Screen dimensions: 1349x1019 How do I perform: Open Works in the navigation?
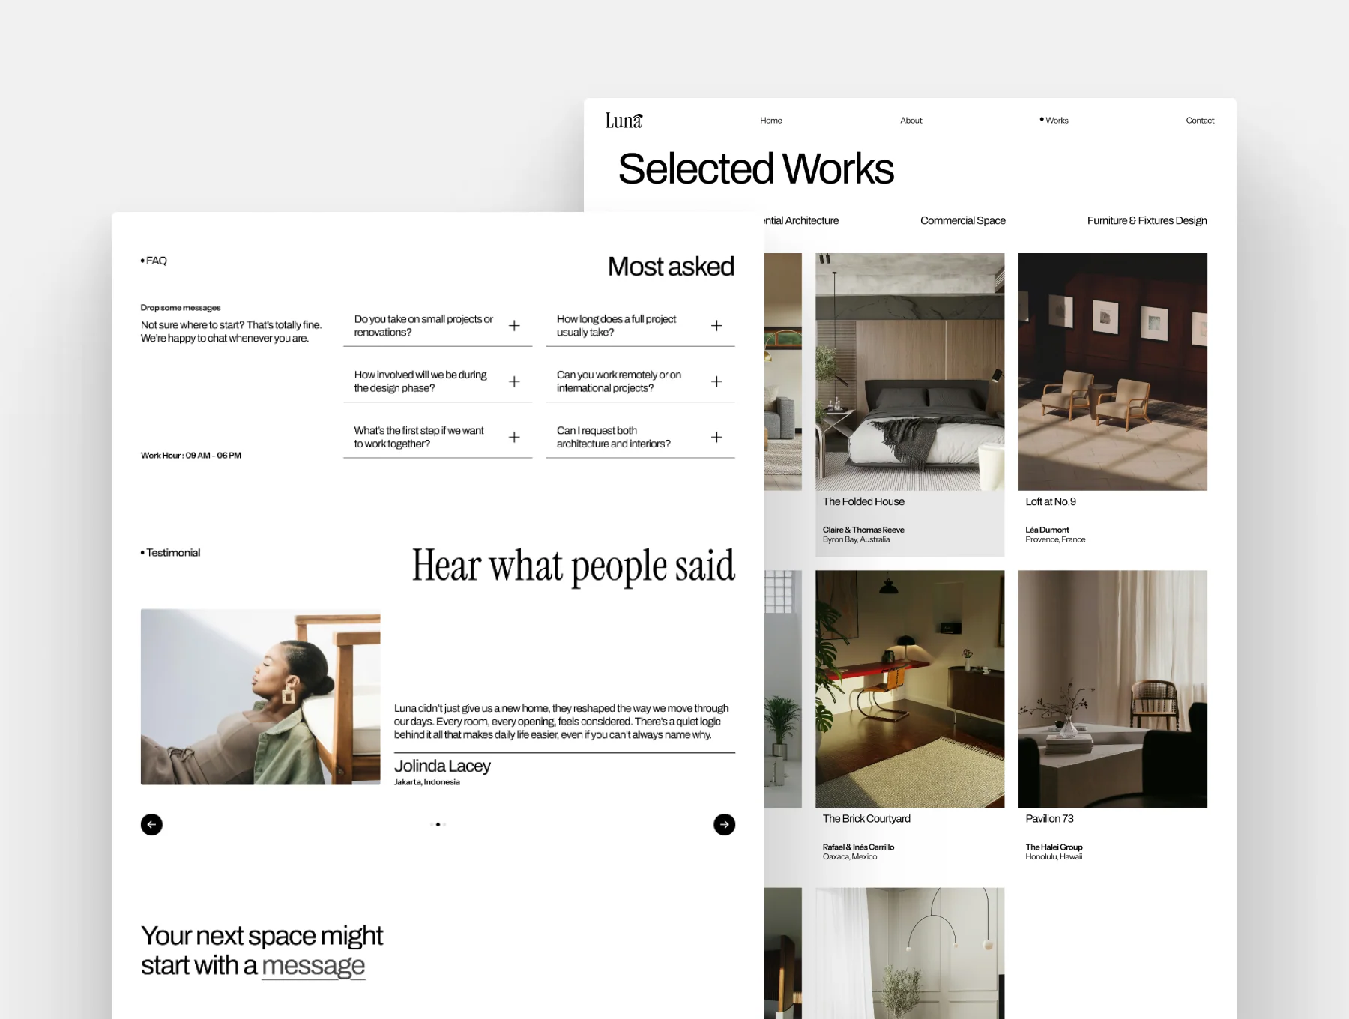[x=1054, y=121]
